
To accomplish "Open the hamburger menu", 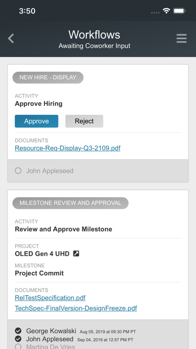I will (x=181, y=39).
